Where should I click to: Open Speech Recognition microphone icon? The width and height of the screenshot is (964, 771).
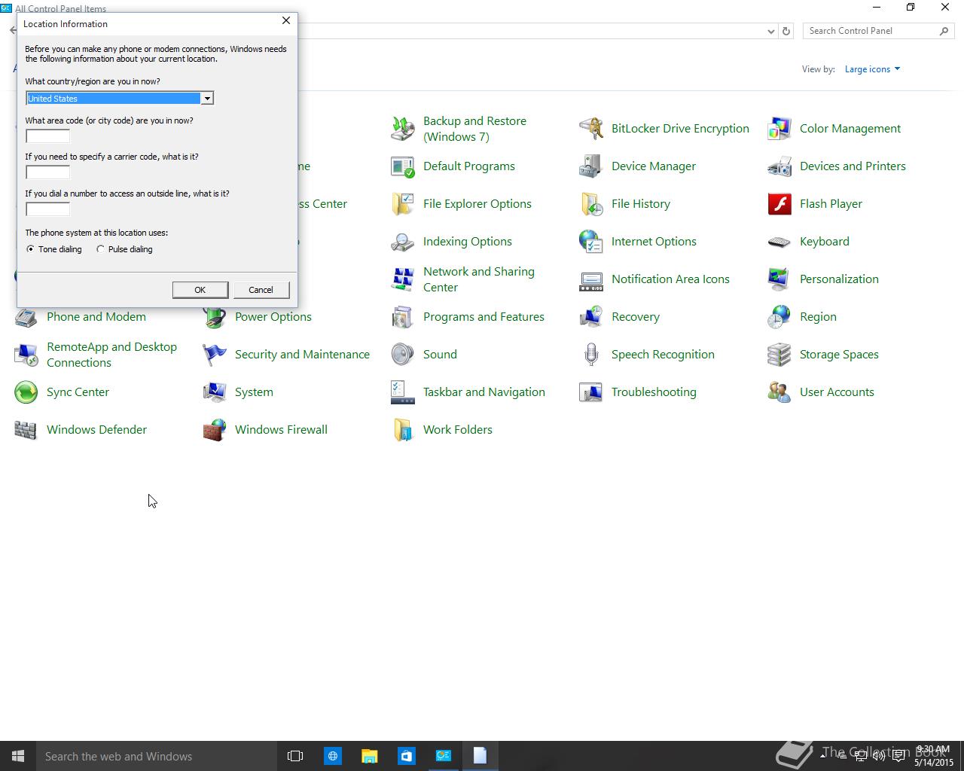pos(591,355)
